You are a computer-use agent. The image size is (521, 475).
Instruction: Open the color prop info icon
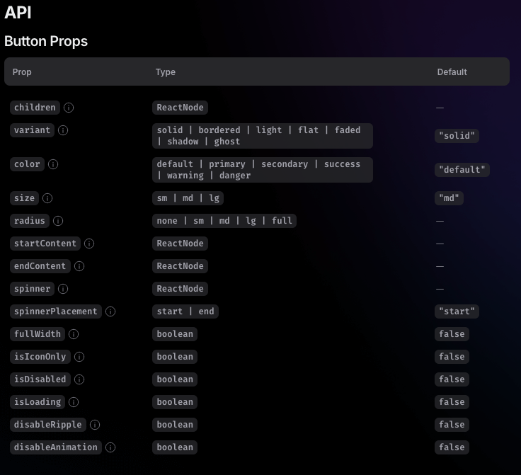[53, 164]
